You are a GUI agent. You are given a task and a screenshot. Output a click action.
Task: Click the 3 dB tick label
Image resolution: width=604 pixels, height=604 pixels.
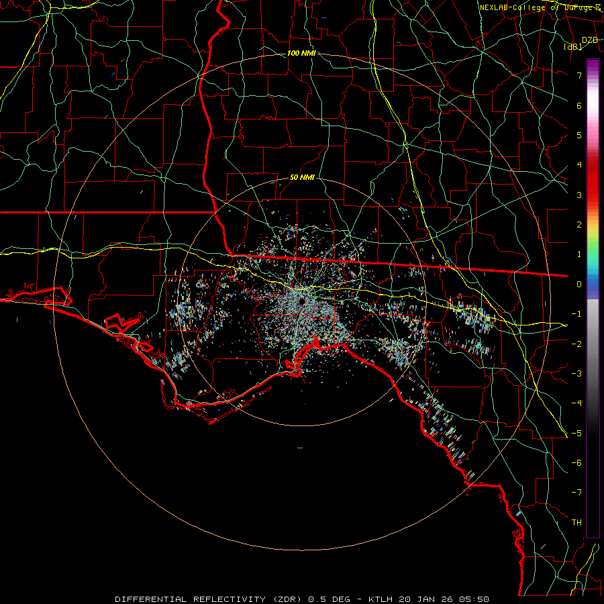[x=579, y=195]
